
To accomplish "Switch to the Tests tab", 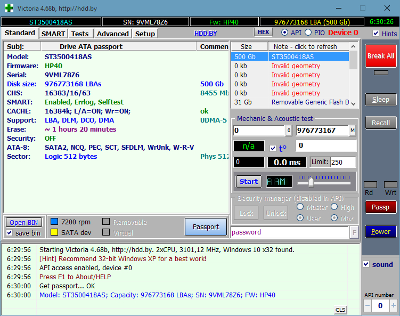I will (80, 34).
